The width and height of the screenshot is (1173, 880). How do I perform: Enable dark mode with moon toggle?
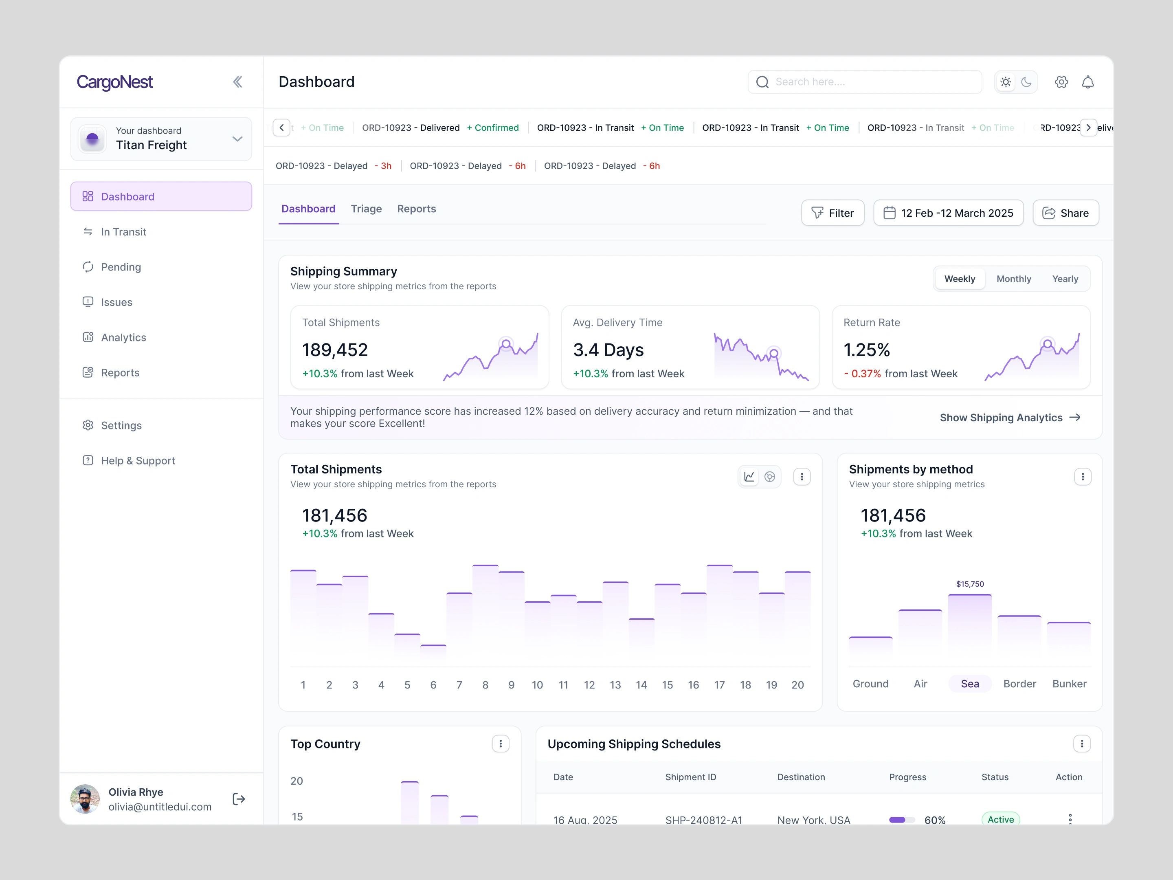pos(1027,82)
